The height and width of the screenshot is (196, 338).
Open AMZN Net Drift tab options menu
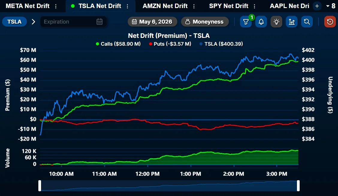click(x=194, y=6)
